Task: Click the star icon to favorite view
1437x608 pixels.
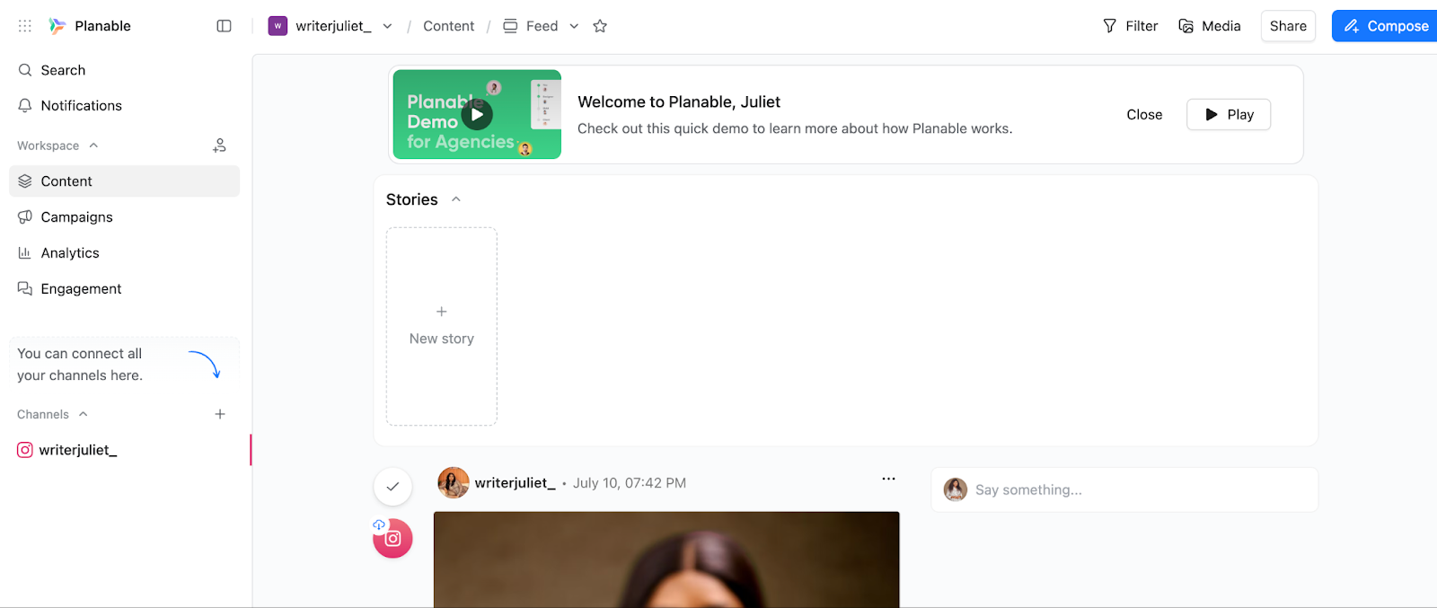Action: (600, 26)
